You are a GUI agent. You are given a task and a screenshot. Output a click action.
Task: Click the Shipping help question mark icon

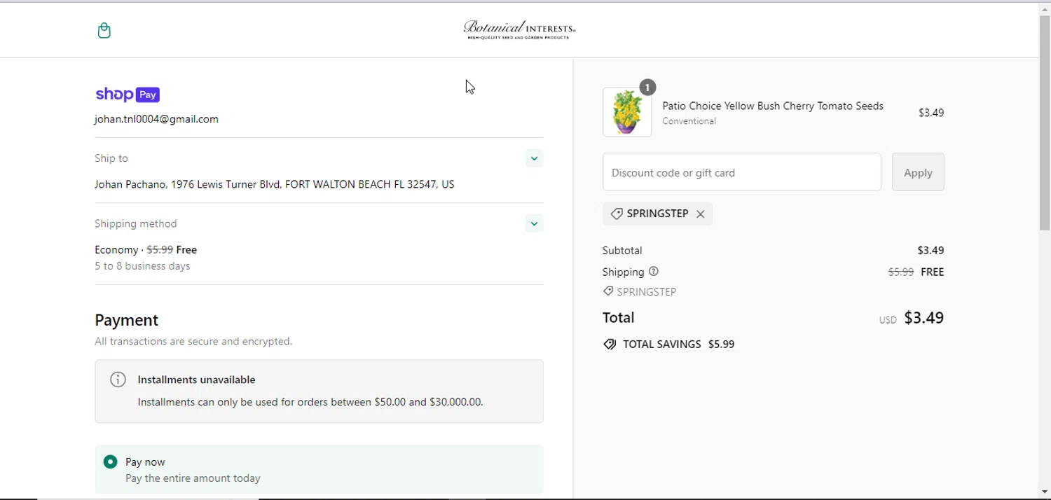pos(654,272)
